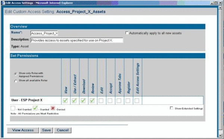This screenshot has height=139, width=224.
Task: Maximize the Edit Access Settings window
Action: pyautogui.click(x=216, y=3)
